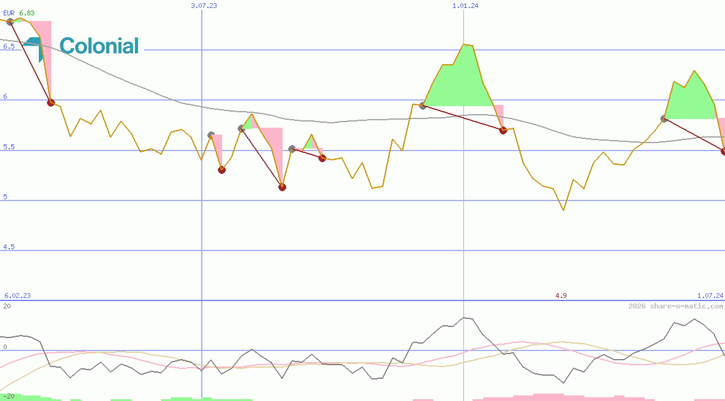Click the red marker at far right edge
725x401 pixels.
coord(723,151)
